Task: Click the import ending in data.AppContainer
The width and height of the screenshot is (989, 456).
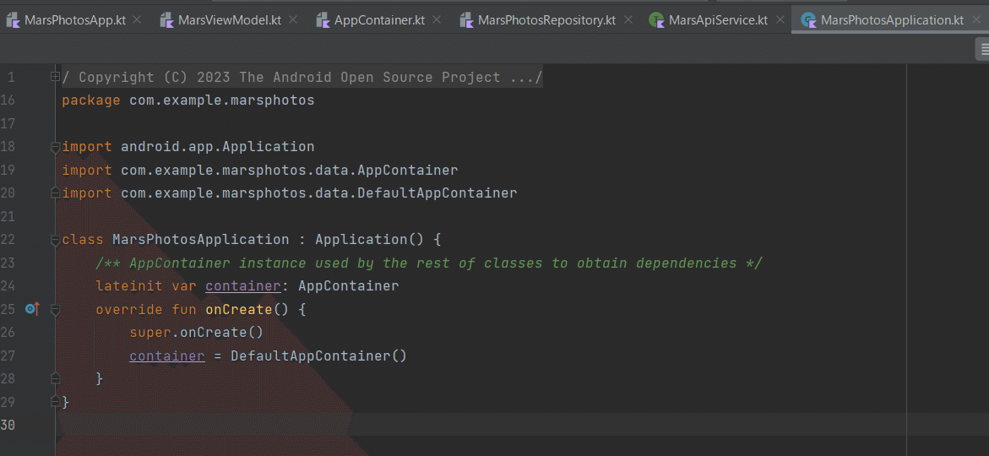Action: 260,171
